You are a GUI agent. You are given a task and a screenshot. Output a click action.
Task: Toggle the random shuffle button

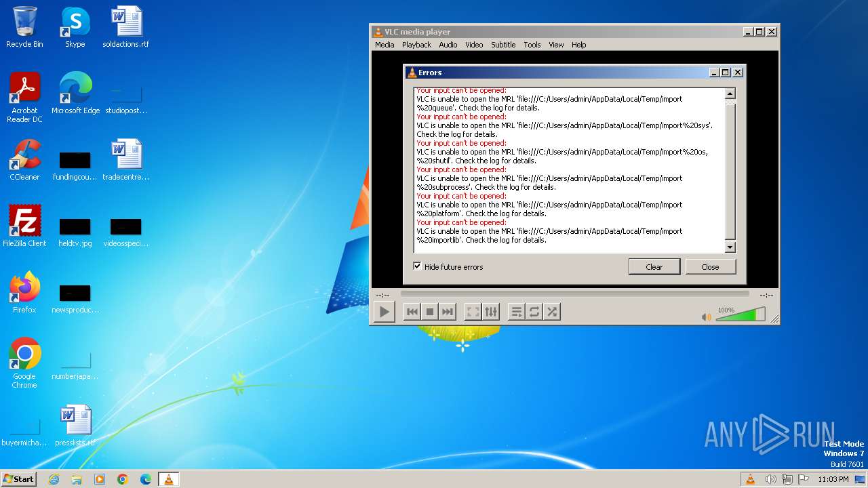tap(552, 312)
